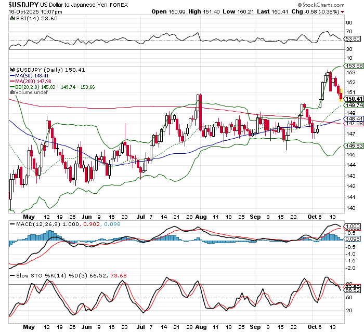Select the blue MA(50) legend line swatch

[x=13, y=75]
